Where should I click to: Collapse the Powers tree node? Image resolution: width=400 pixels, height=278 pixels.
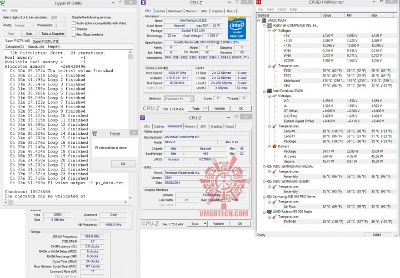pos(269,146)
